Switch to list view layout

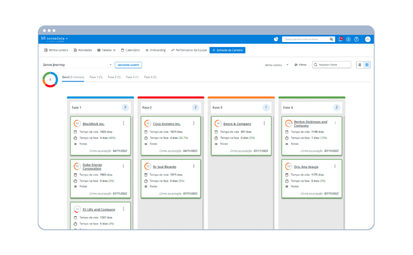(x=360, y=64)
